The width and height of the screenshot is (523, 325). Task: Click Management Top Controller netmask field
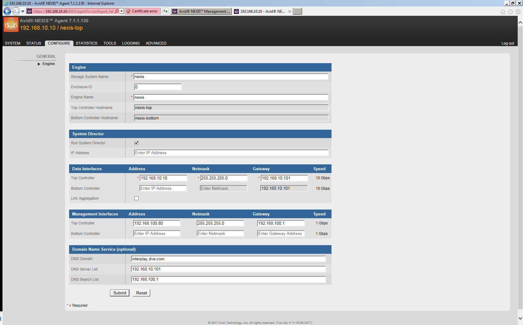coord(220,223)
